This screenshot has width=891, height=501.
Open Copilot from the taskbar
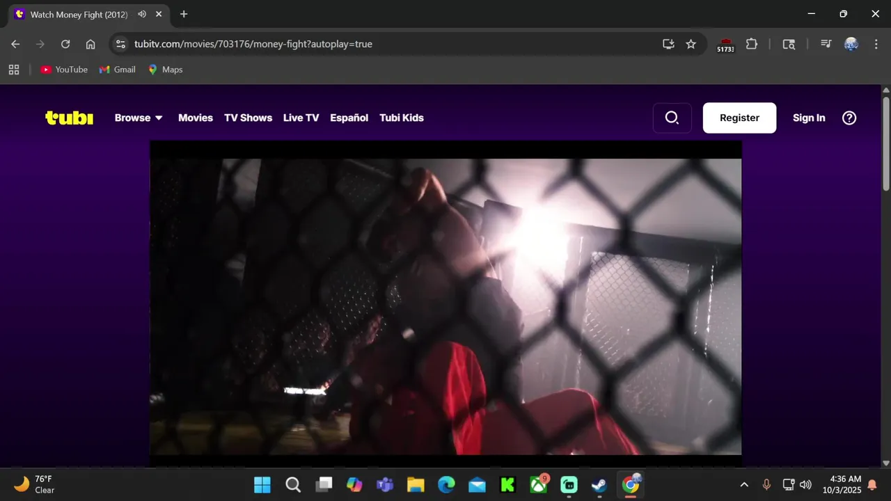point(354,485)
